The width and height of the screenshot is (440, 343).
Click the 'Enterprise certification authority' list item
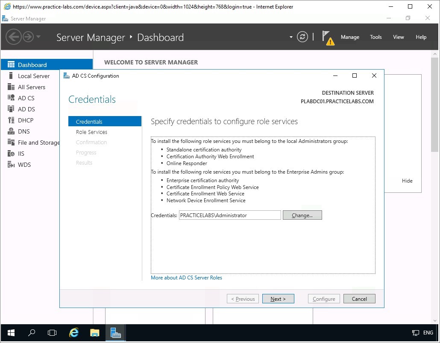[x=202, y=180]
